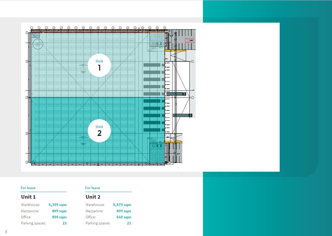Viewport: 332px width, 236px height.
Task: Select the 560 sqm office figure
Action: coord(124,217)
